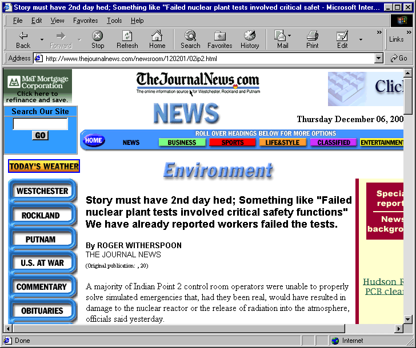
Task: Open the COMMENTARY section
Action: point(42,286)
